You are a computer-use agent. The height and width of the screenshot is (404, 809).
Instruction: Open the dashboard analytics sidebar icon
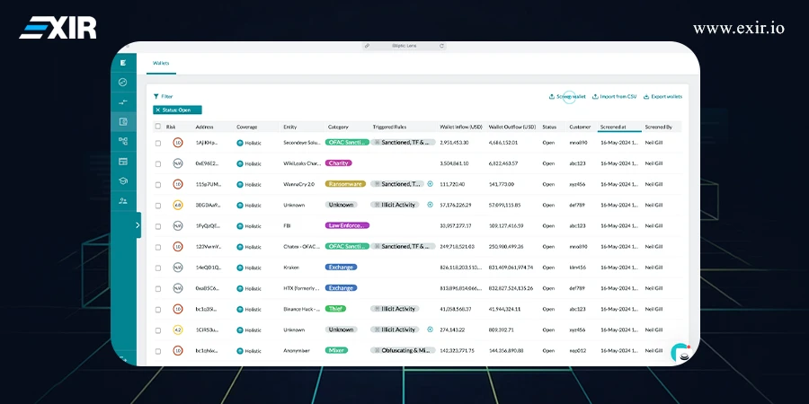tap(123, 82)
